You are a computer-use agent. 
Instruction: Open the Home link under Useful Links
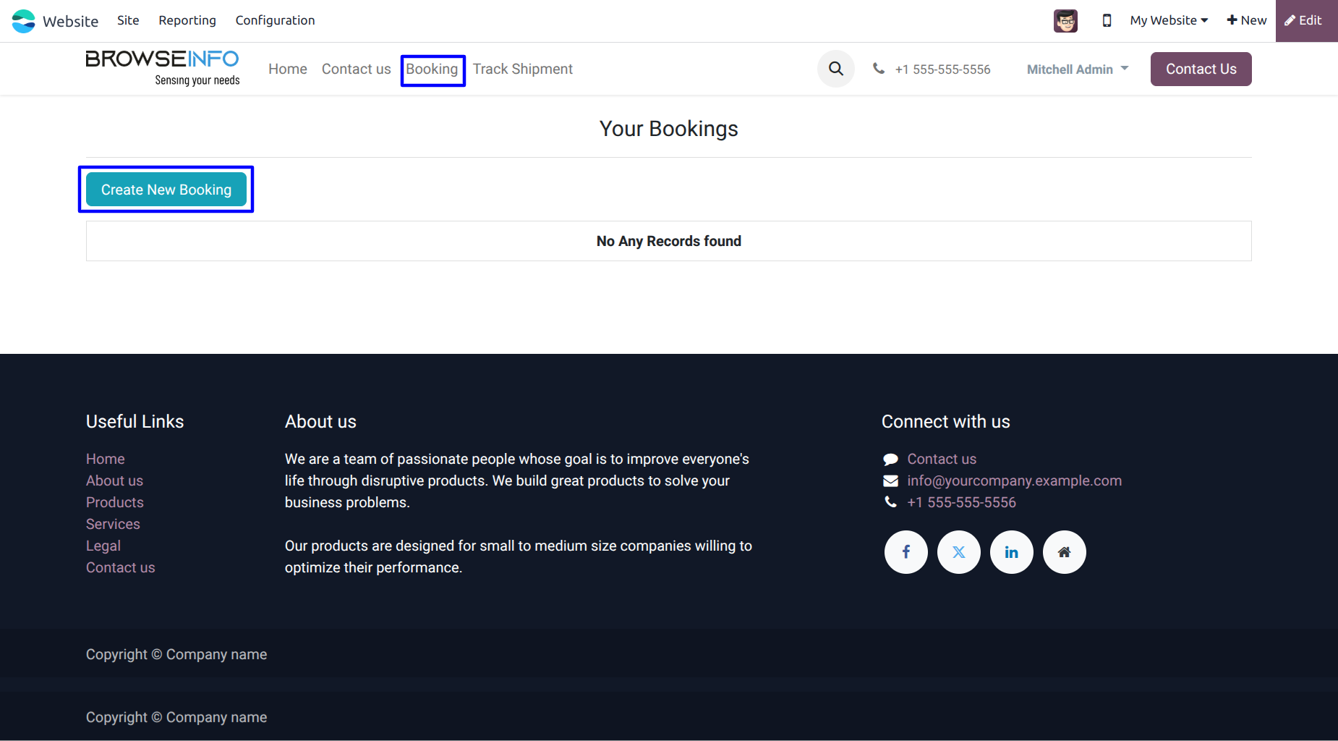(x=106, y=459)
